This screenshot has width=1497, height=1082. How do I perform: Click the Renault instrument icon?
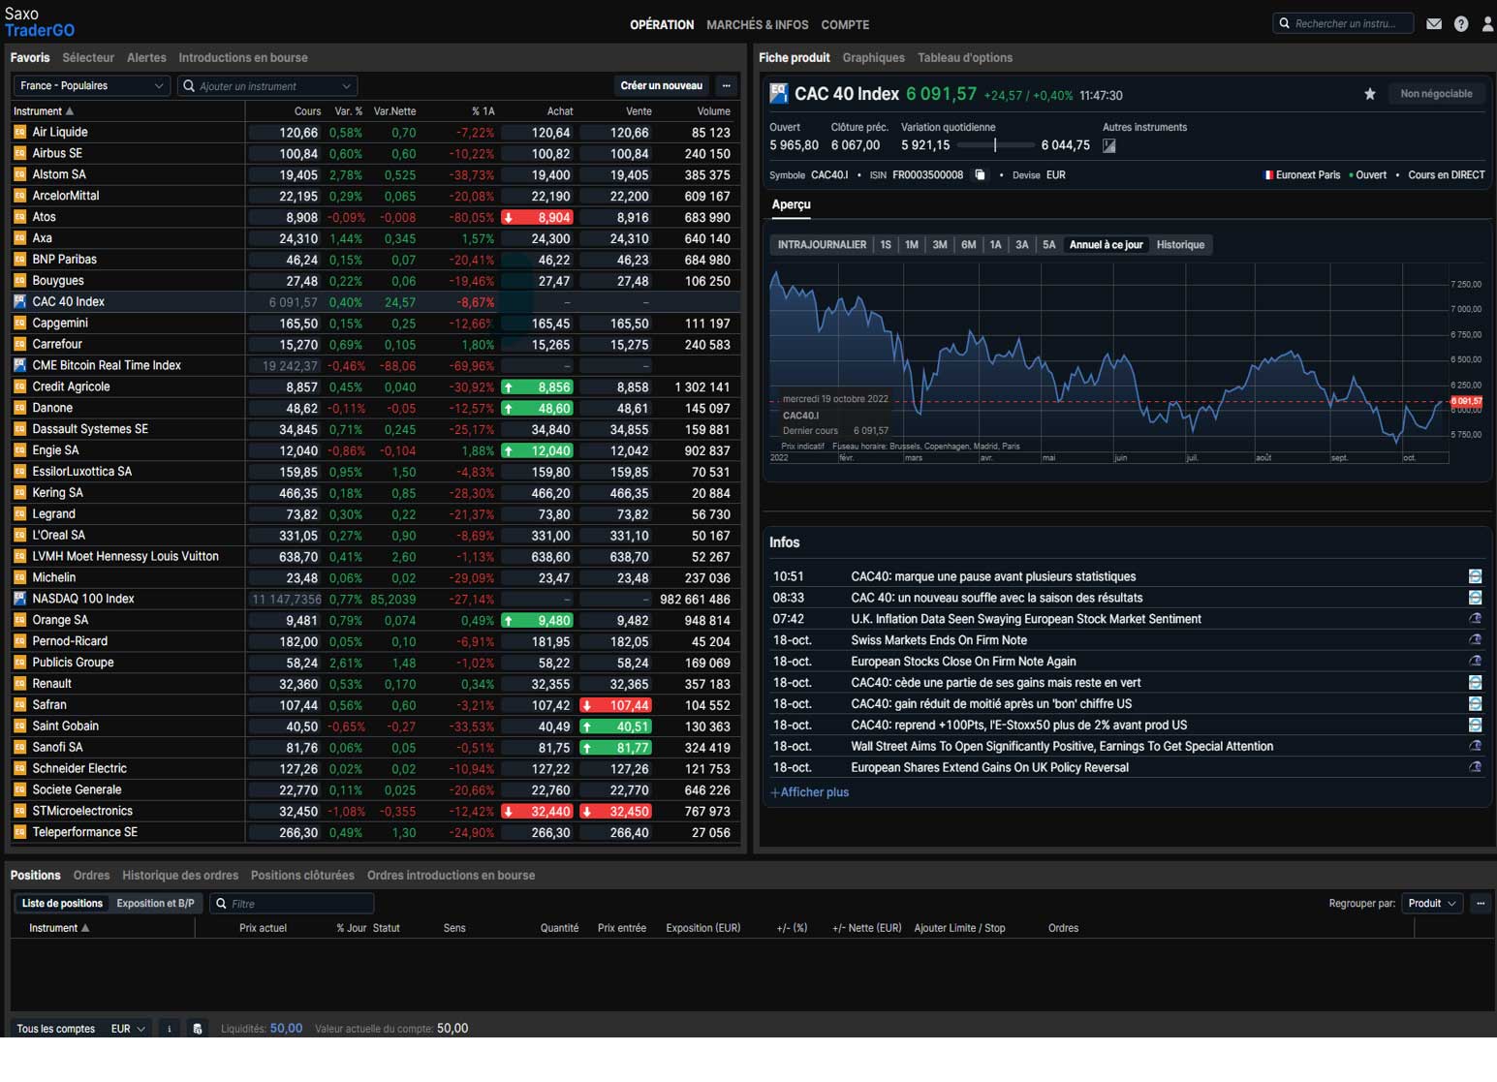19,684
